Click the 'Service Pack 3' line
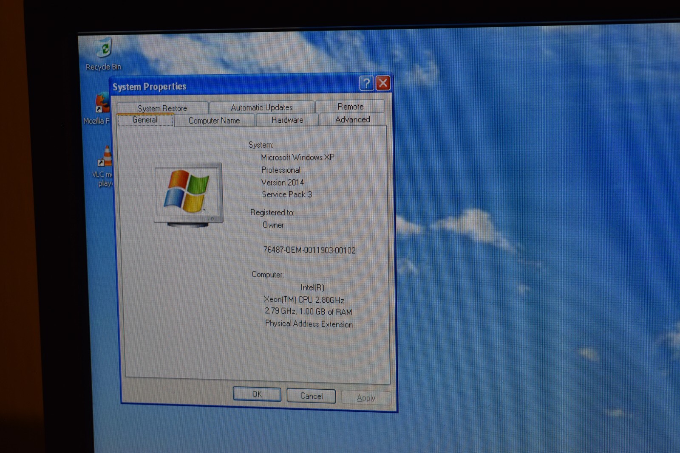Image resolution: width=680 pixels, height=453 pixels. [x=287, y=194]
